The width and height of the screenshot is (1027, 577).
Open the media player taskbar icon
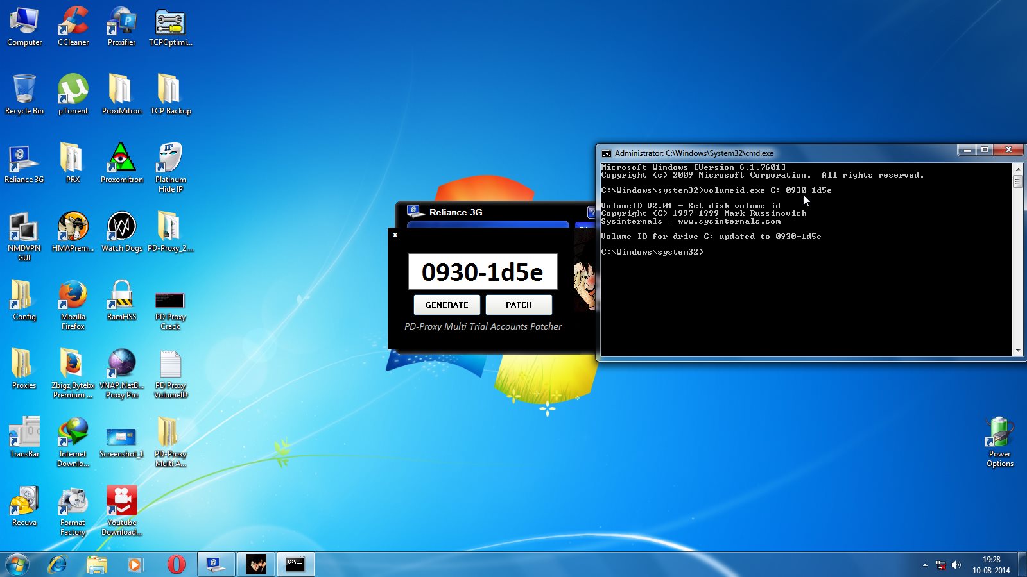point(135,564)
